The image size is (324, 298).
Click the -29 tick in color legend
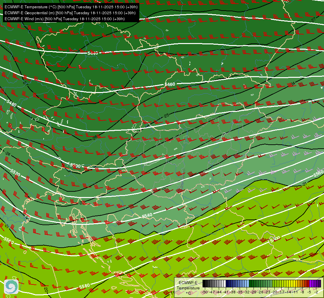(x=254, y=292)
